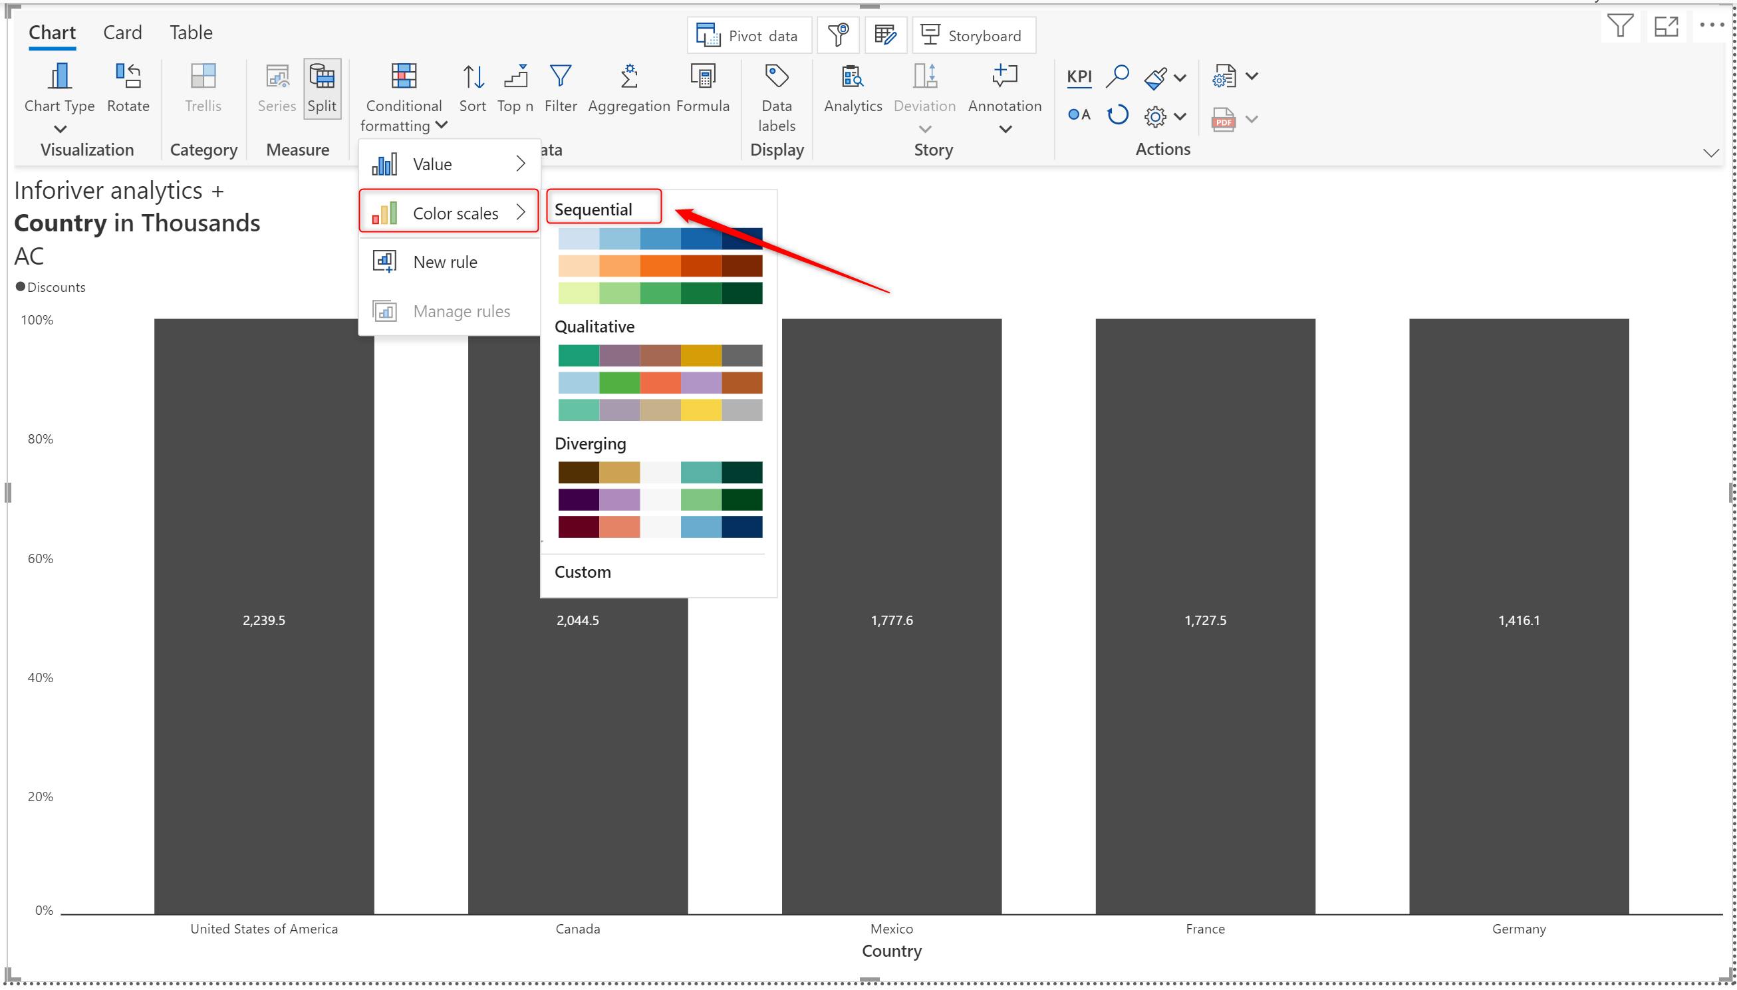Viewport: 1737px width, 990px height.
Task: Click the Data labels tag icon
Action: (x=776, y=77)
